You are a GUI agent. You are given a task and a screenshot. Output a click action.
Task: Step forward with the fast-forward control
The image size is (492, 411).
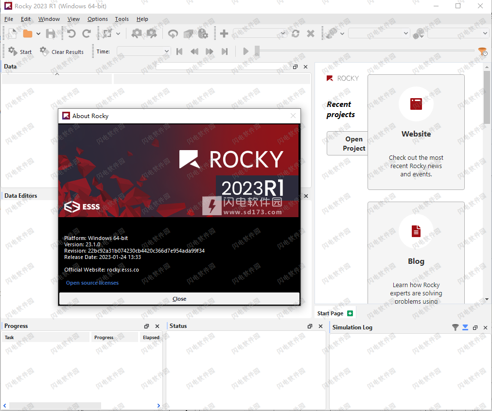tap(209, 51)
